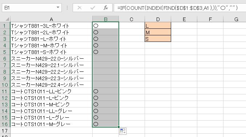Screen dimensions: 246x137
Task: Select row 6 header
Action: [5, 59]
